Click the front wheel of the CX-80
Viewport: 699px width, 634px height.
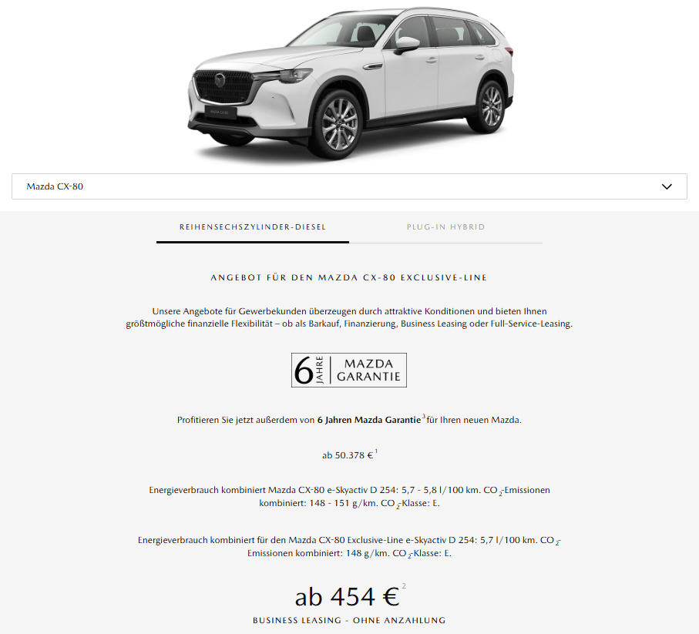pos(339,124)
